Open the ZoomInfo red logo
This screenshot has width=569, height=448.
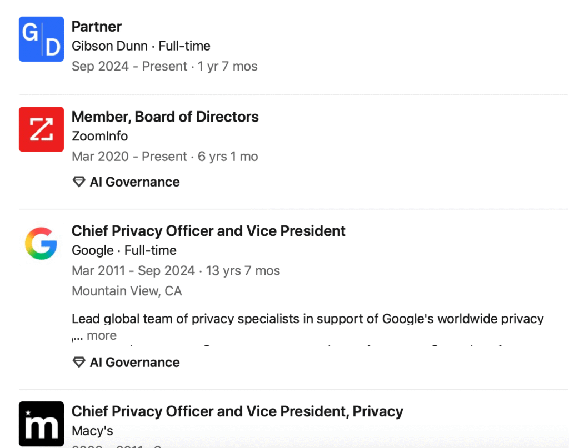[41, 129]
